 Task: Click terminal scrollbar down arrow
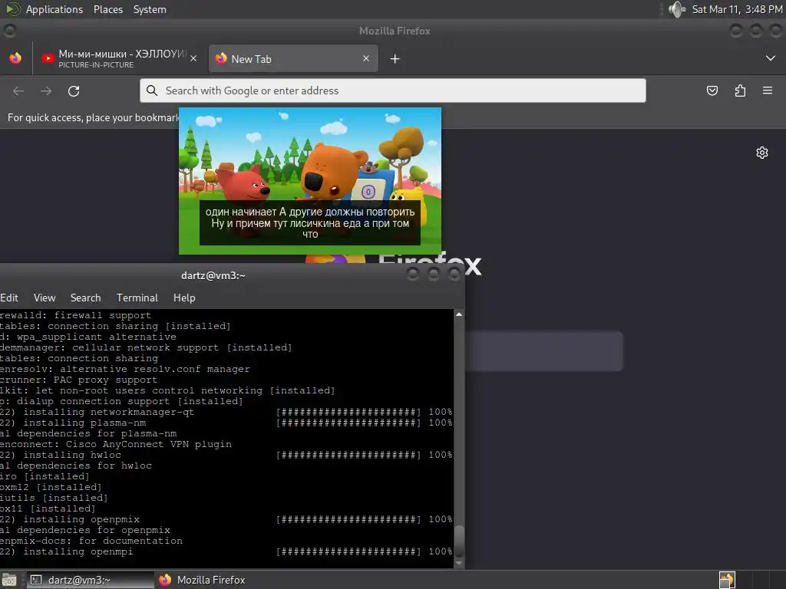[x=459, y=562]
